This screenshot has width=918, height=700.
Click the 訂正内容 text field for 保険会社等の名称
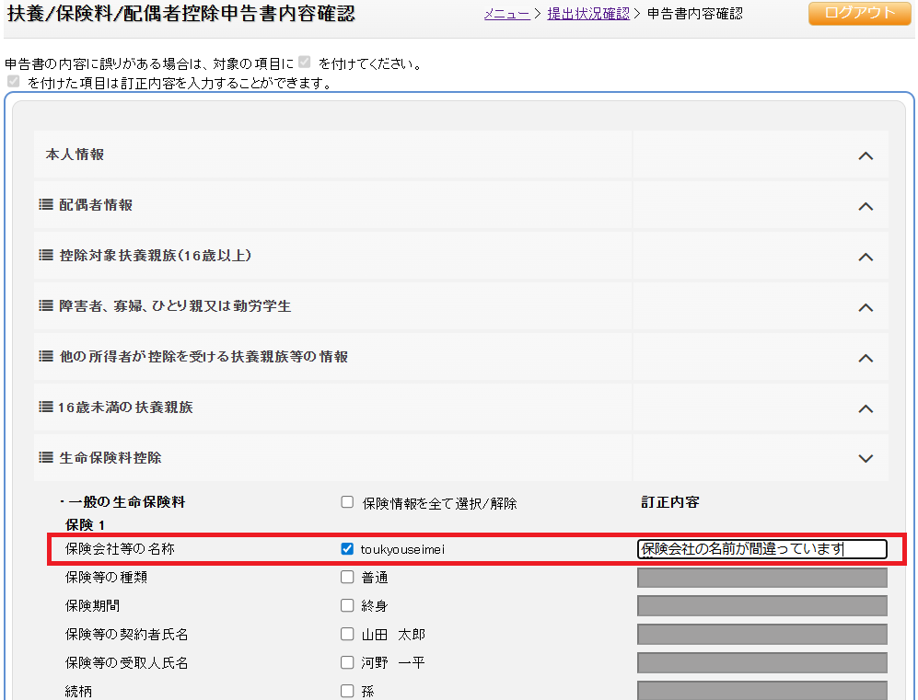click(761, 549)
